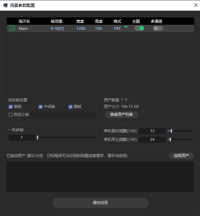Click the 单机超时提醒 slider handle
200x216 pixels.
[x=171, y=131]
